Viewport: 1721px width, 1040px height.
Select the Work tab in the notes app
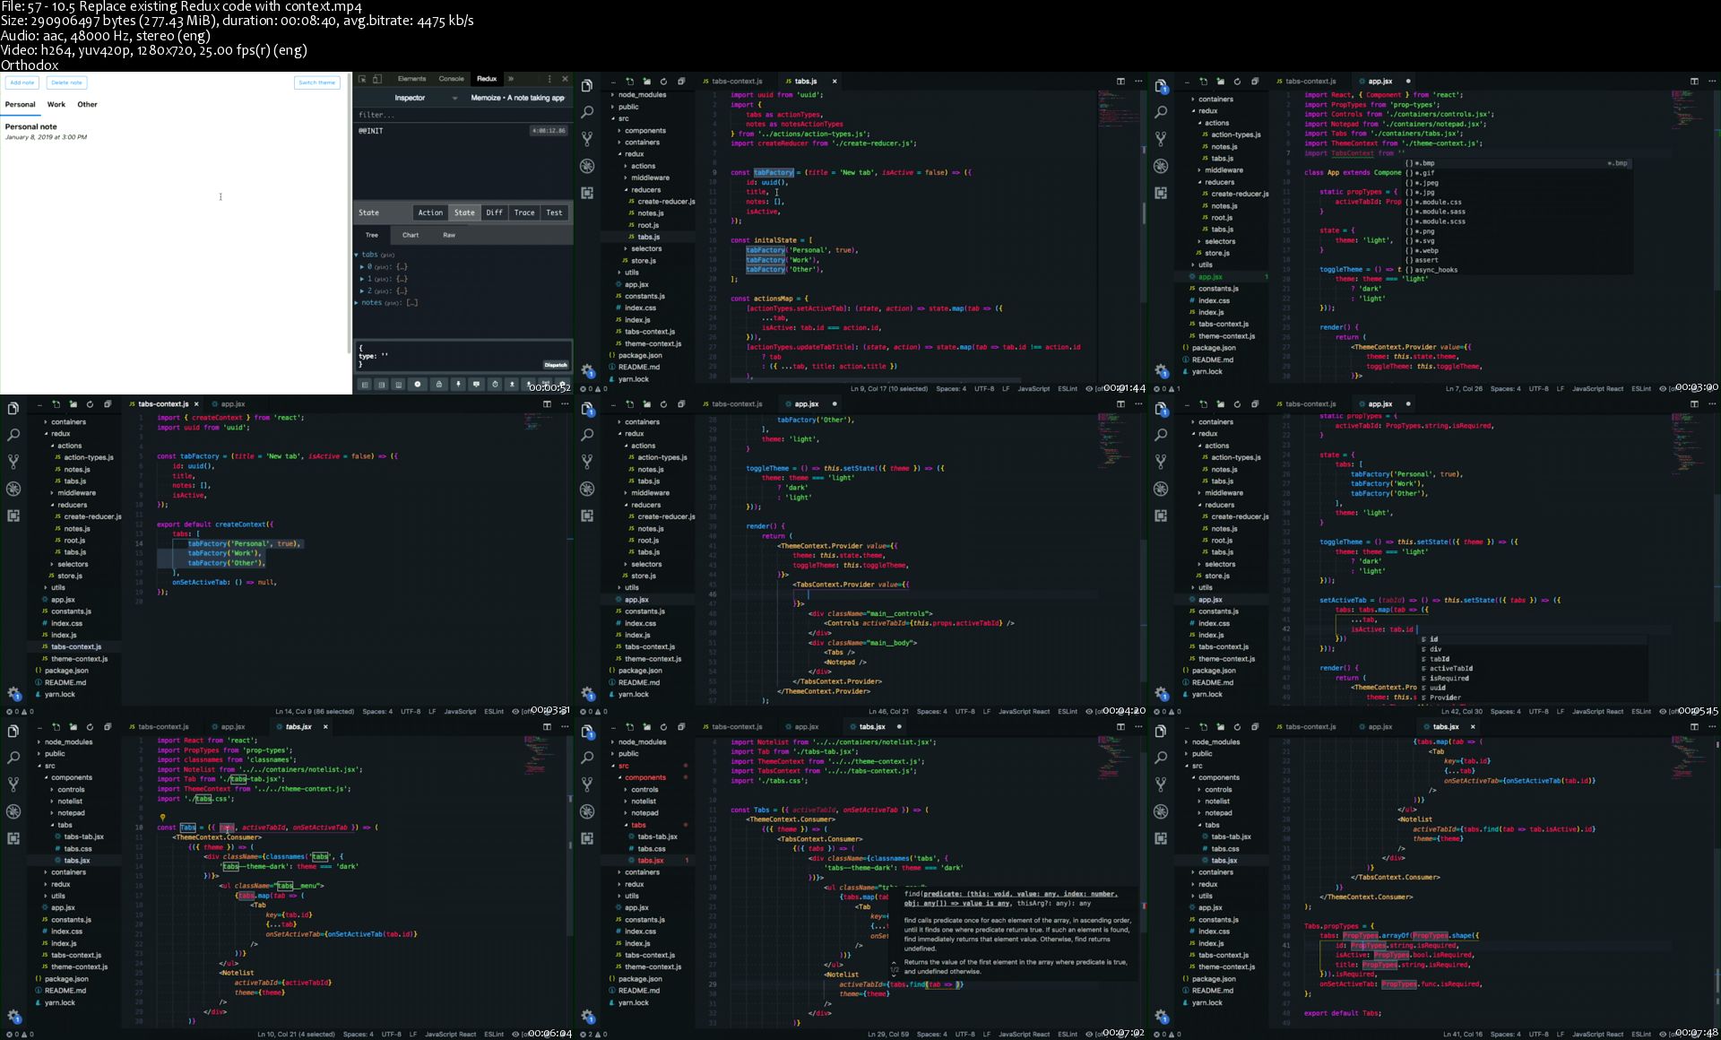pyautogui.click(x=56, y=105)
